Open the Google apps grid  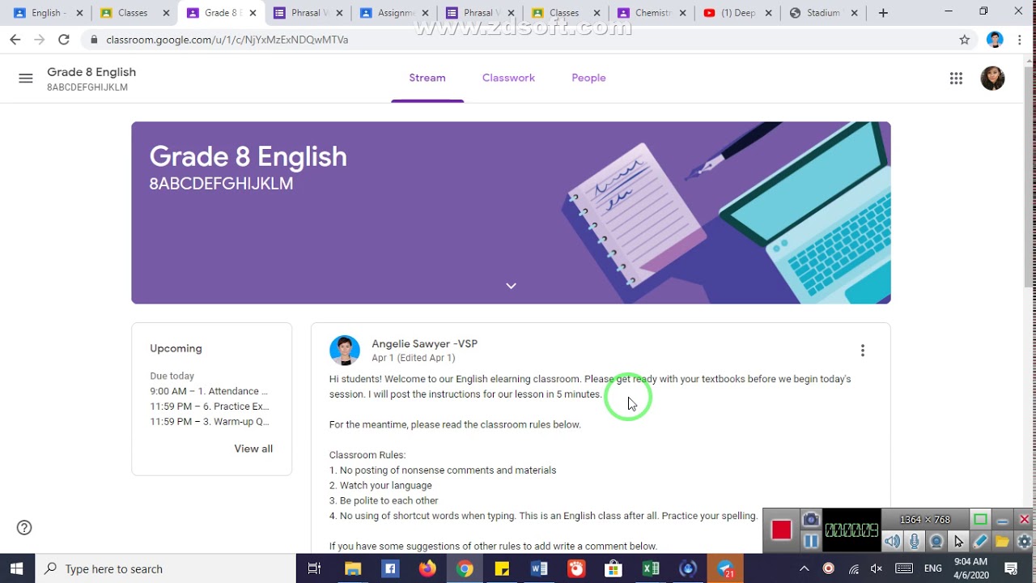[x=956, y=79]
